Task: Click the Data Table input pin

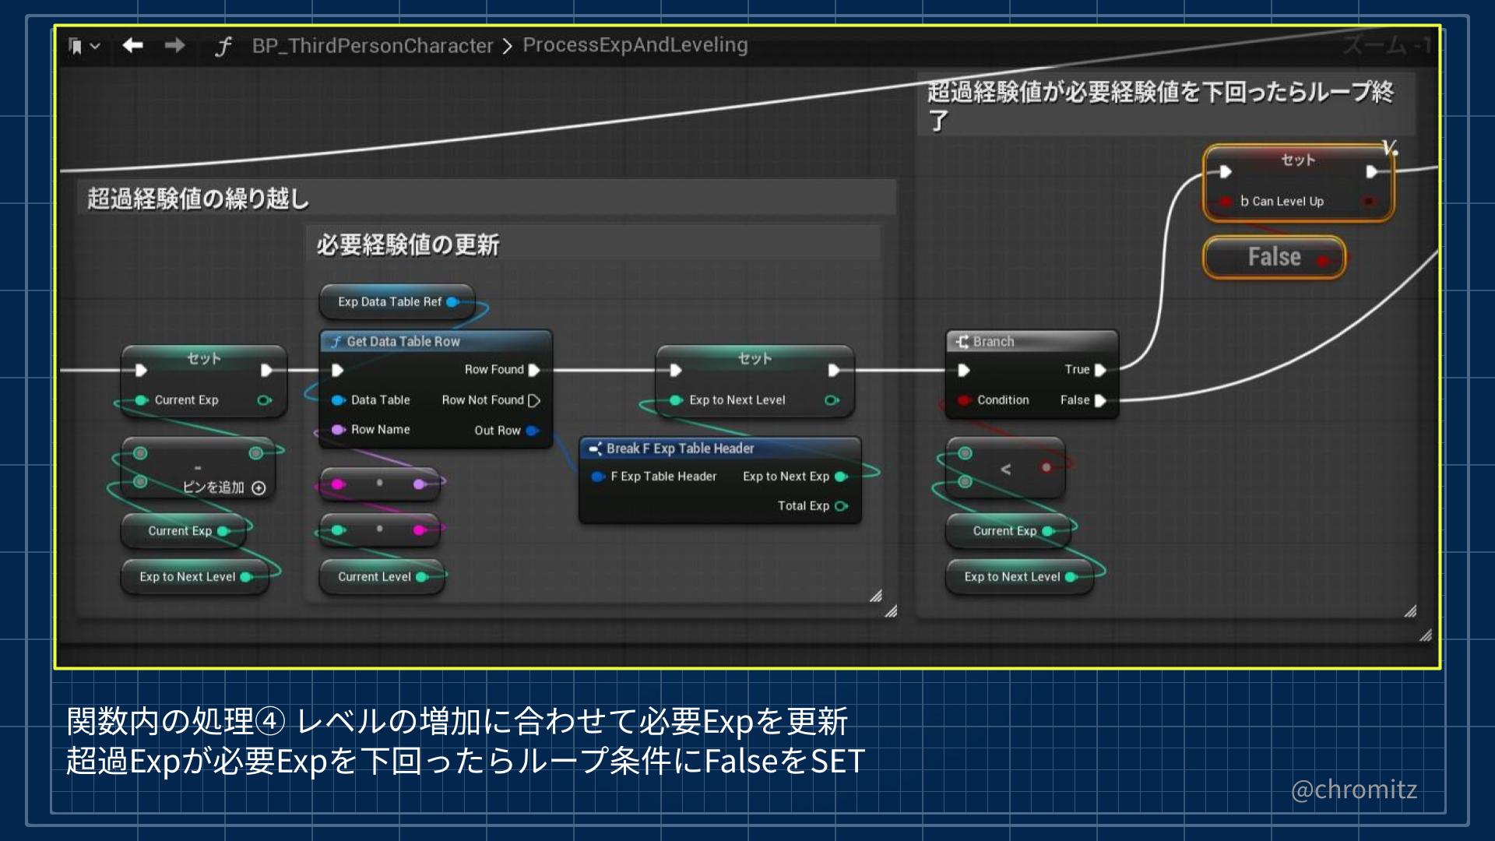Action: (338, 400)
